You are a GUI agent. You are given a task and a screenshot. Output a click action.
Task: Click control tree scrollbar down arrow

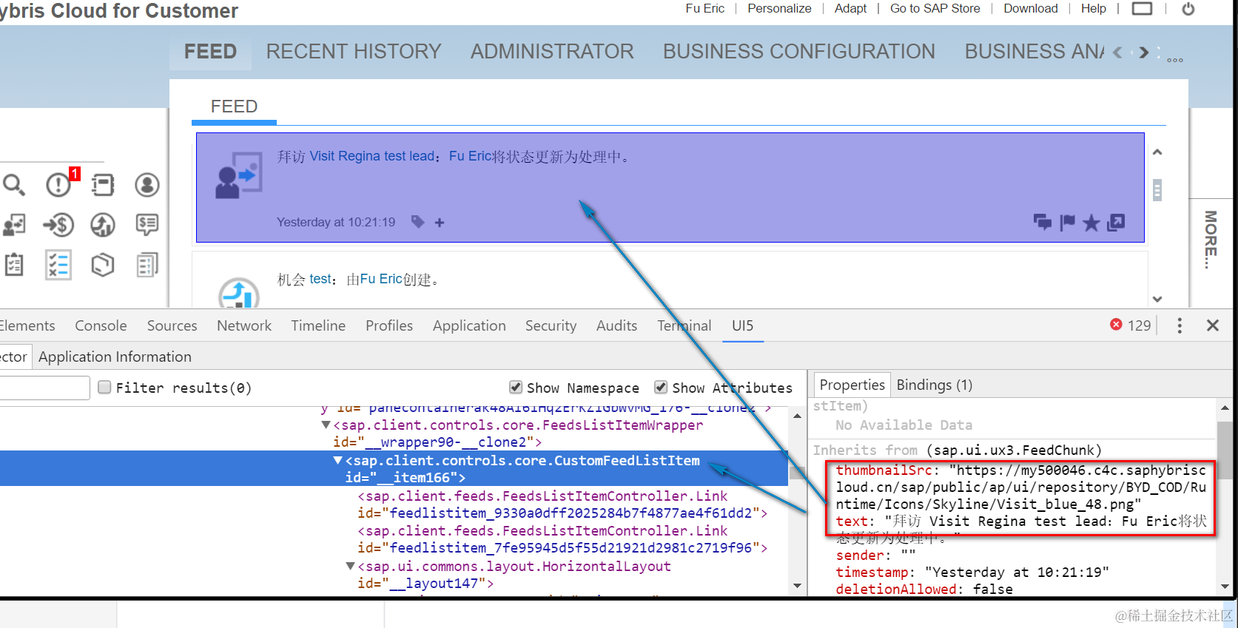797,585
